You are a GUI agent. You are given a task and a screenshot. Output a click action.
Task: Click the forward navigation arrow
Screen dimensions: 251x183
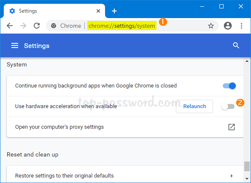(x=23, y=26)
